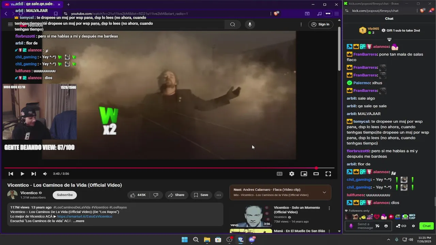This screenshot has width=436, height=245.
Task: Click the Viz965 top gifter name
Action: click(x=373, y=29)
